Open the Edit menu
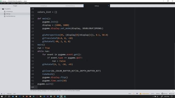 pyautogui.click(x=5, y=3)
